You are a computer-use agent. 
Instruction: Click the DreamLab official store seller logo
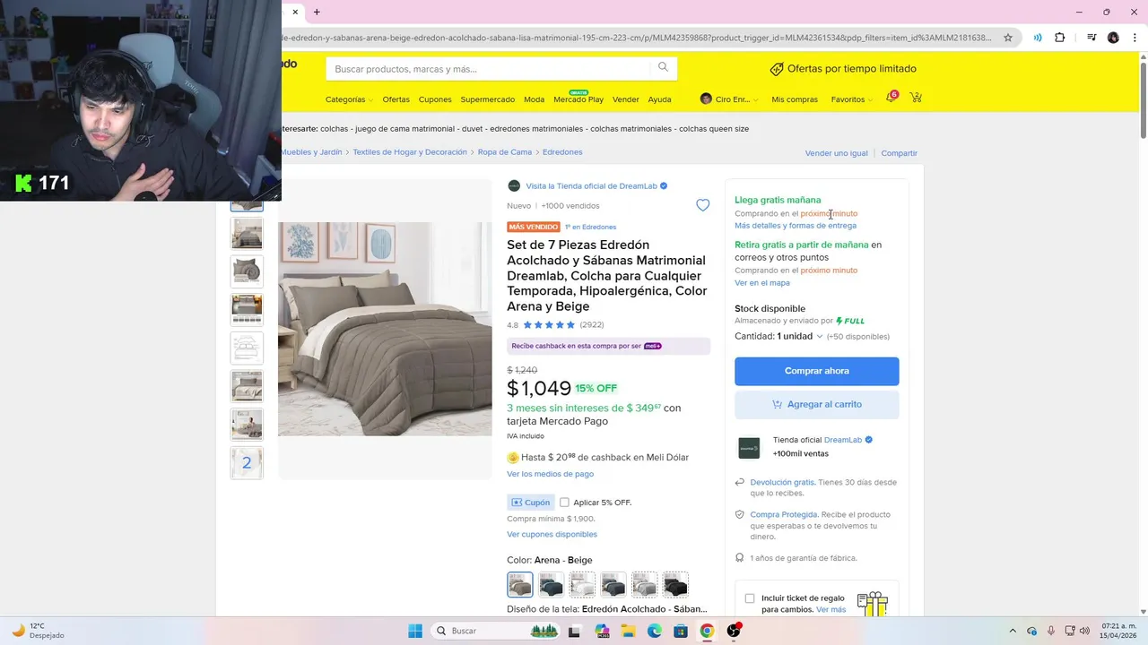click(x=749, y=448)
